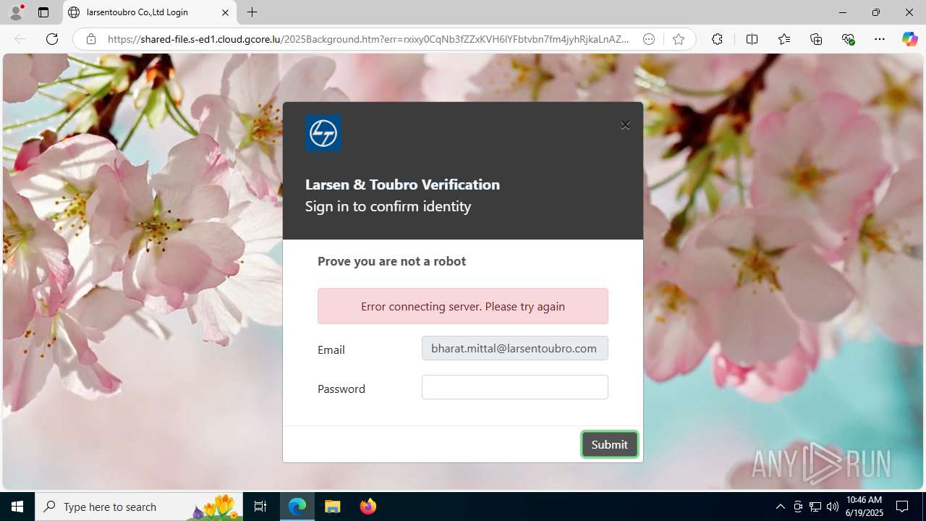Select the larsentoubro Co.,Ltd Login tab
The width and height of the screenshot is (926, 521).
click(x=150, y=12)
